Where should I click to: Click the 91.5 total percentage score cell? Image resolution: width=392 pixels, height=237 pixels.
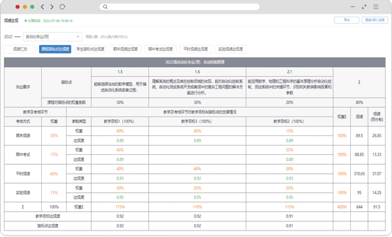pyautogui.click(x=377, y=207)
